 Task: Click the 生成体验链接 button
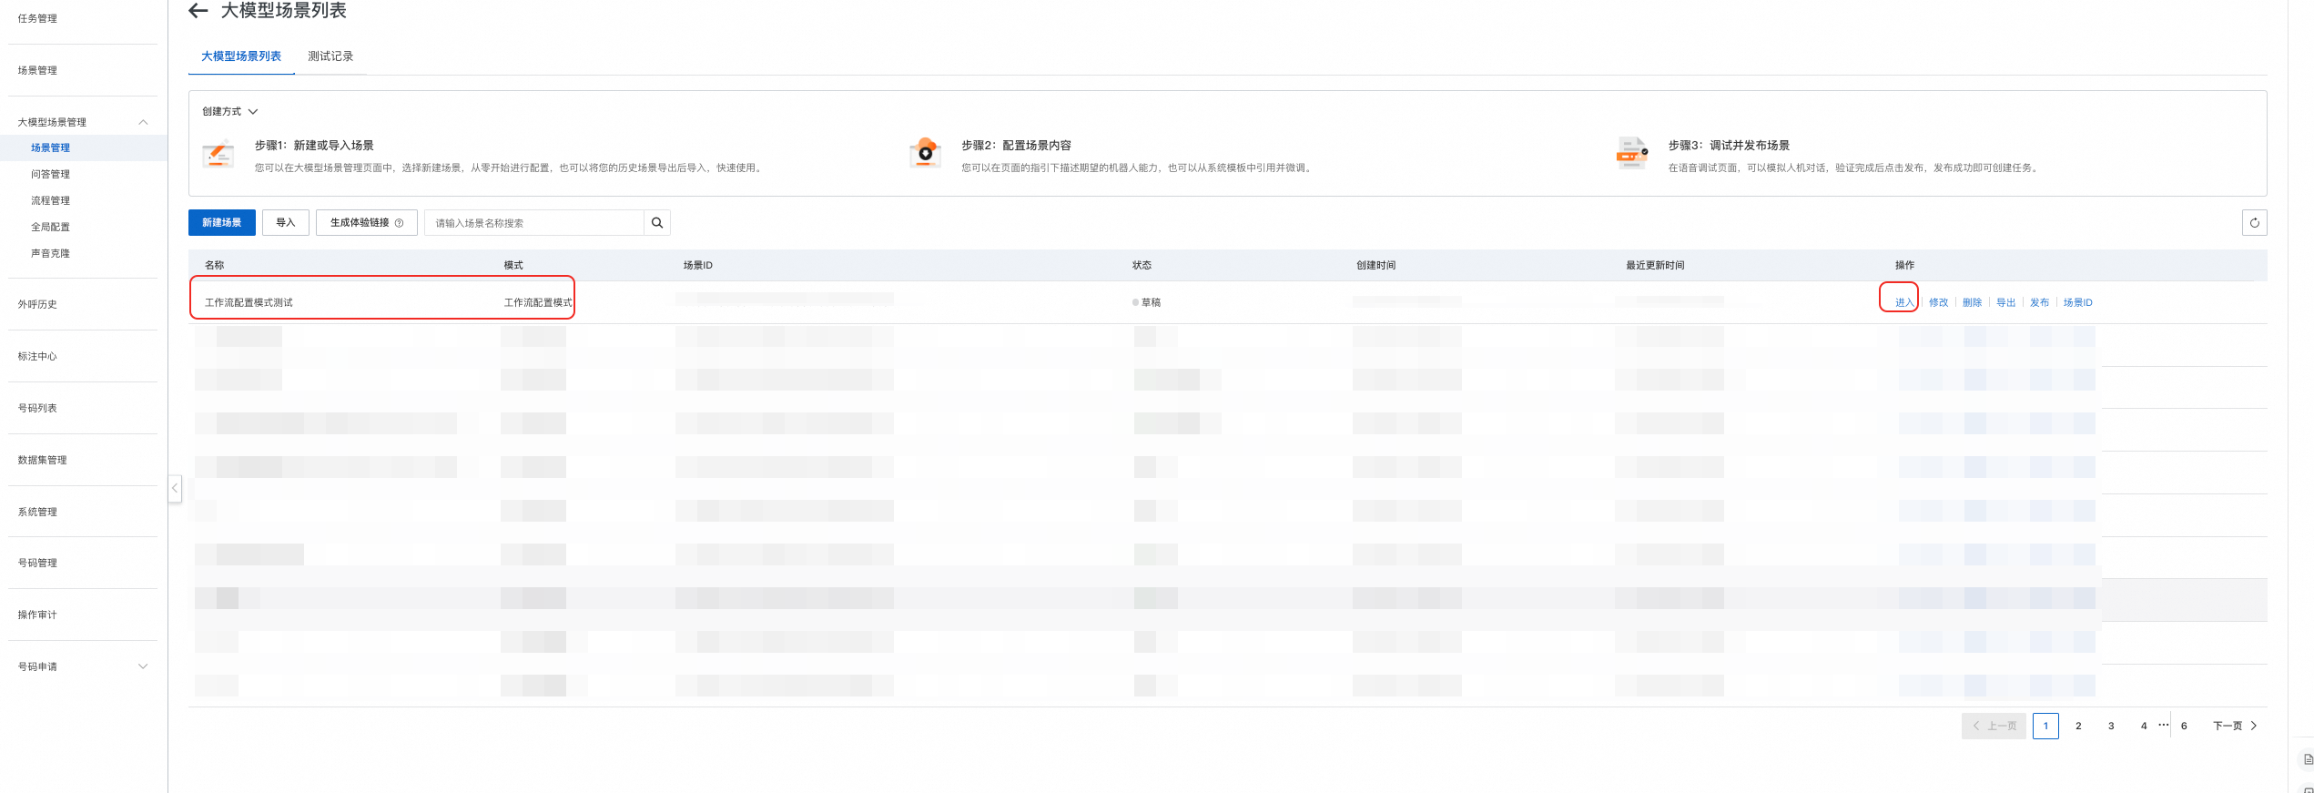[x=366, y=223]
